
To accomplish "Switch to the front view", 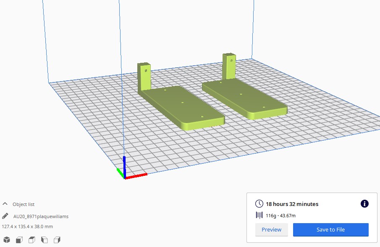I will [19, 240].
